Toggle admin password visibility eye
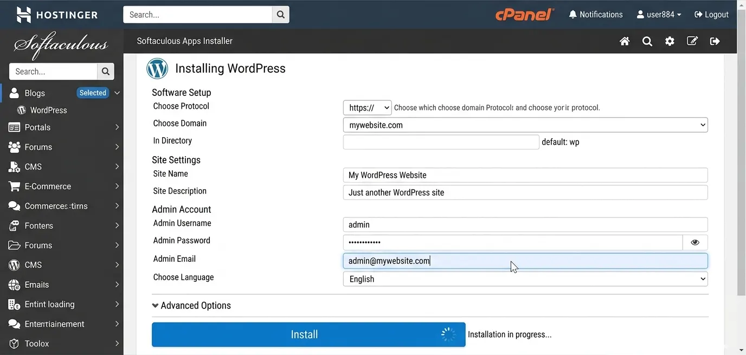 coord(695,242)
